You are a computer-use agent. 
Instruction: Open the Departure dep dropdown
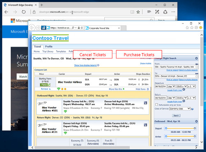[x=171, y=87]
